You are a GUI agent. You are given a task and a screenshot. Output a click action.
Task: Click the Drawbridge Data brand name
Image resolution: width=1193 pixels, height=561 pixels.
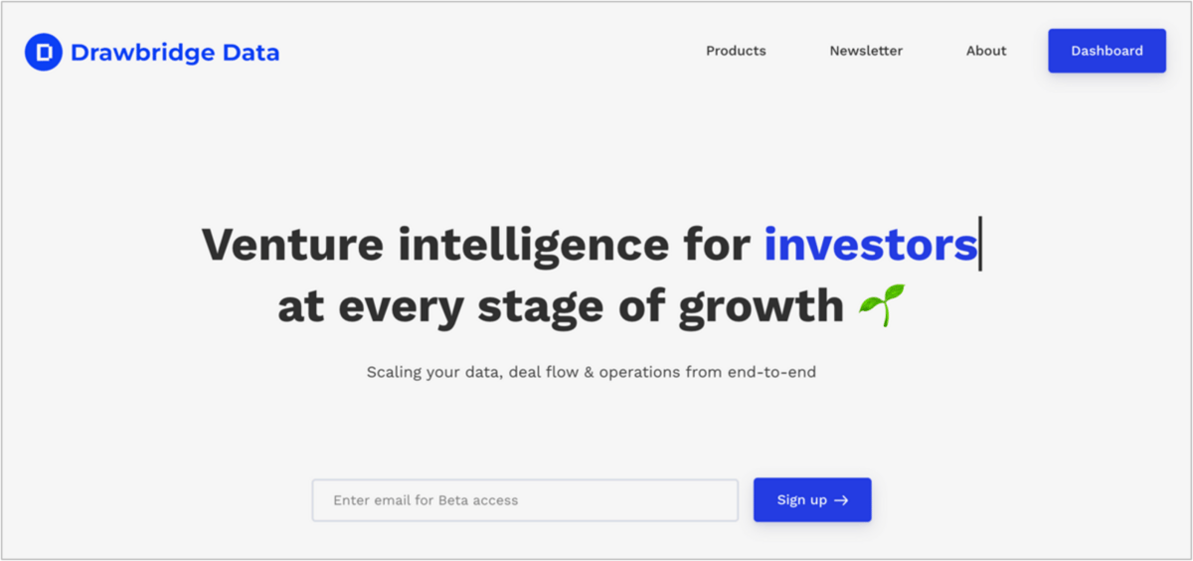point(175,53)
